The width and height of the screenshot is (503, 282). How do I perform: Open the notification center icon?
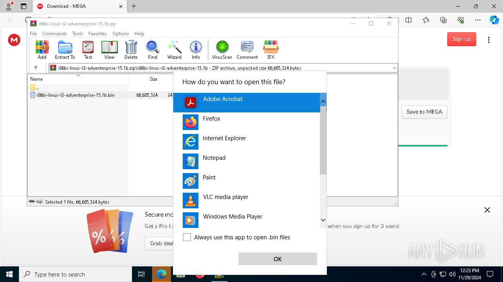tap(490, 274)
